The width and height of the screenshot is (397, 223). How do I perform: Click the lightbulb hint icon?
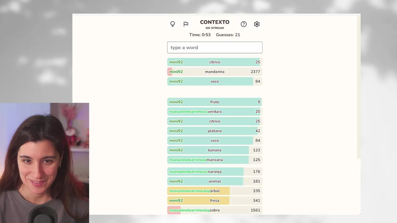[x=173, y=24]
